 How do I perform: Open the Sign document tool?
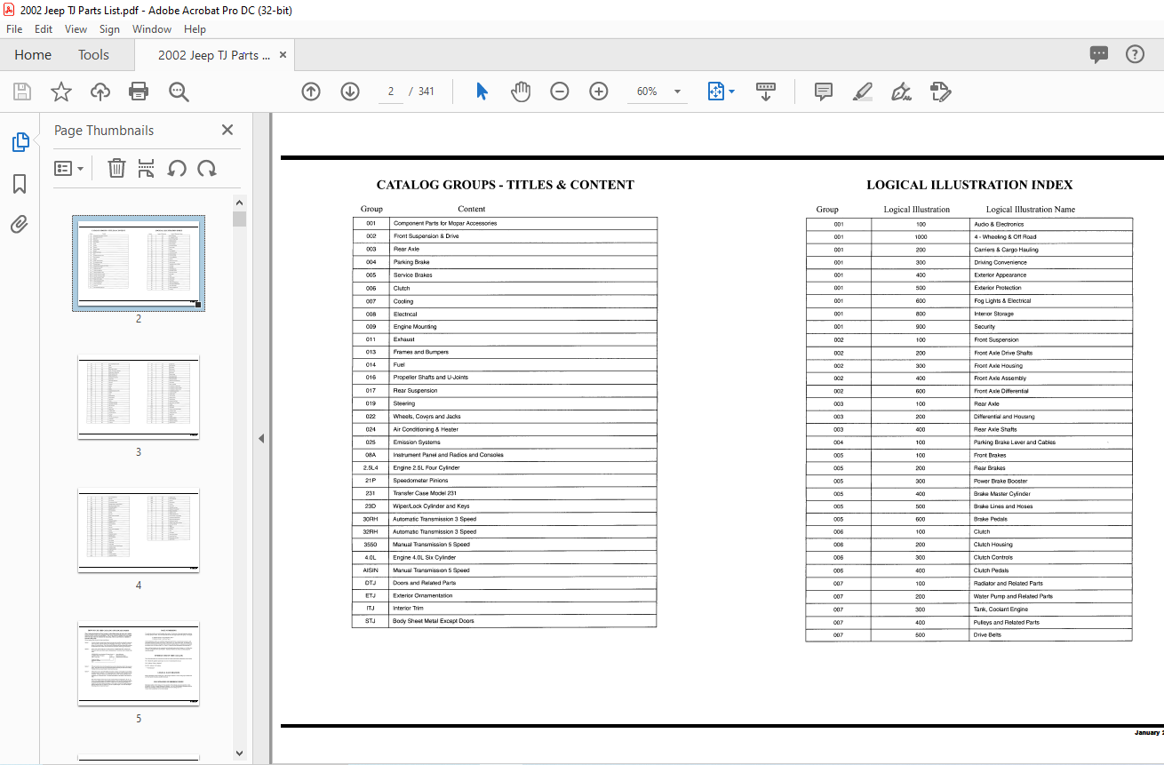click(x=902, y=92)
